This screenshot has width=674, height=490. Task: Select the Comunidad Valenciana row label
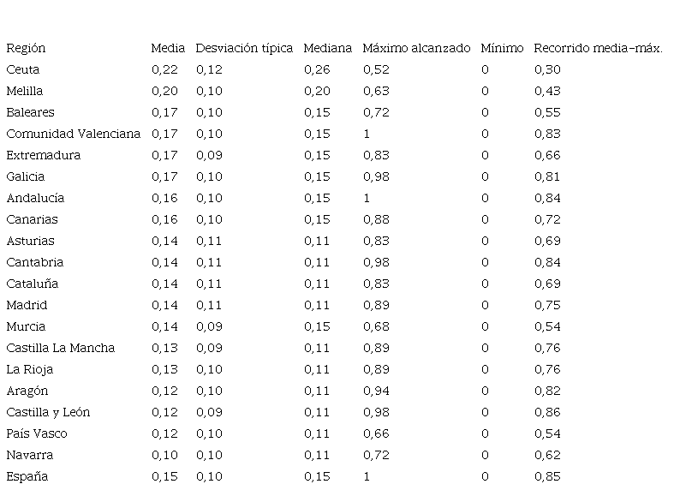pos(73,134)
